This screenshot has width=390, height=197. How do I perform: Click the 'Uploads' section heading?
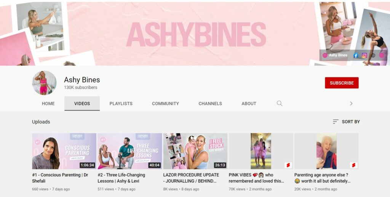click(41, 122)
